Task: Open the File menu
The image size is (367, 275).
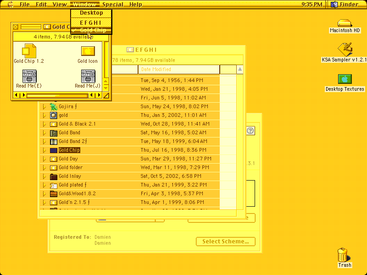Action: click(25, 5)
